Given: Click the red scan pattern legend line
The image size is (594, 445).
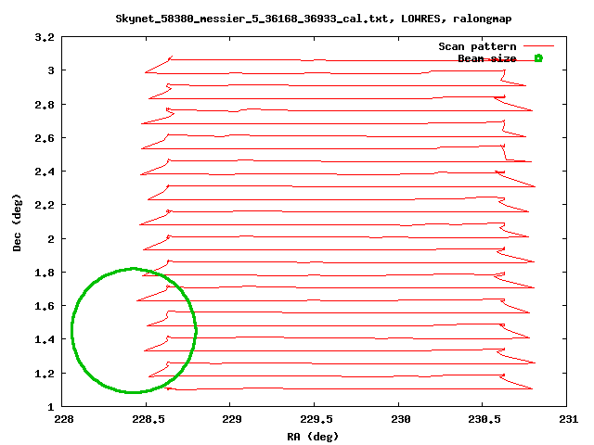Looking at the screenshot, I should point(538,46).
